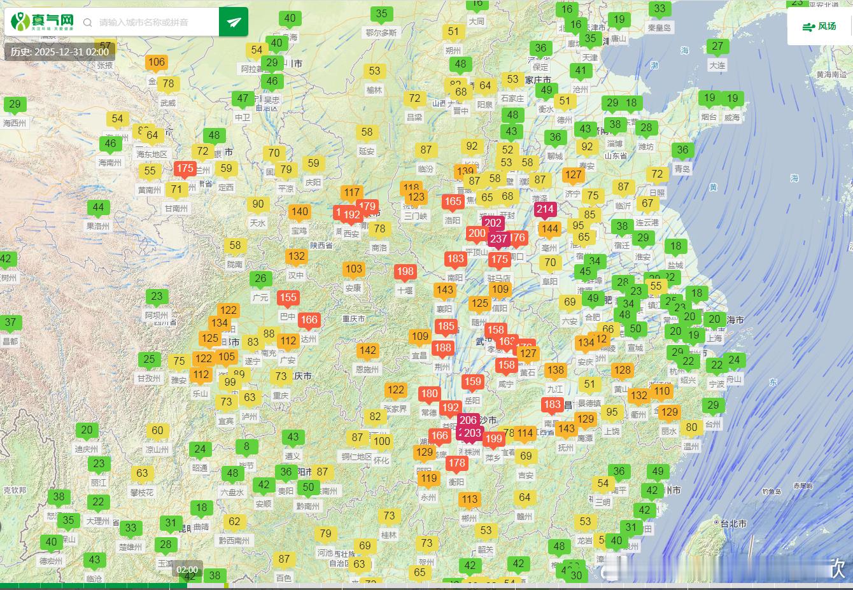This screenshot has height=590, width=853.
Task: Open the 143 marker above 襄阳
Action: click(445, 291)
